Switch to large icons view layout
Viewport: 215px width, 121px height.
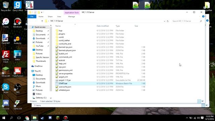tap(203, 101)
